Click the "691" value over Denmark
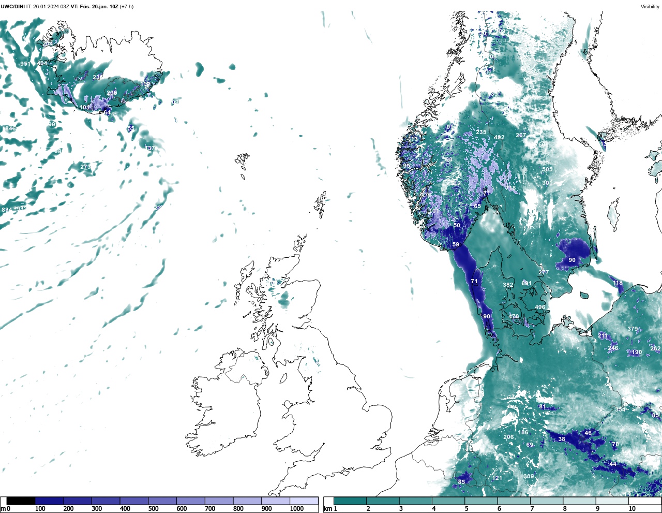This screenshot has height=513, width=662. [x=526, y=283]
